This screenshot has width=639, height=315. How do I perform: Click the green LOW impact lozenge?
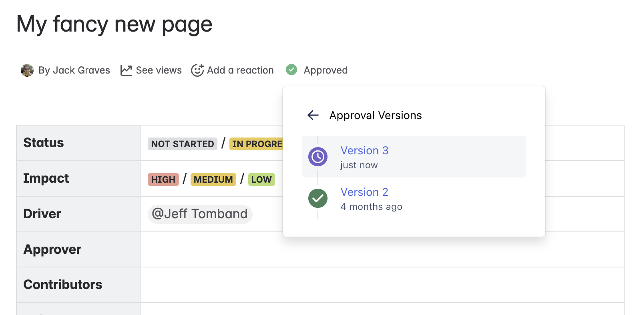[261, 179]
